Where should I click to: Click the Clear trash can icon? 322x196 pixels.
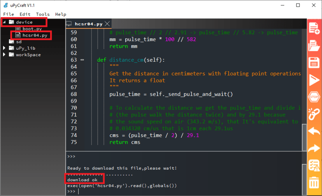pos(314,182)
